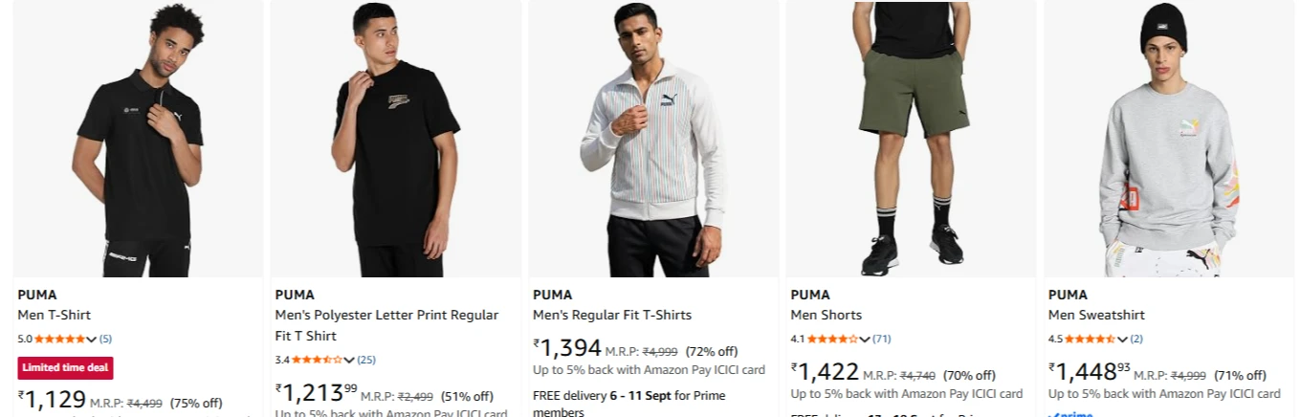This screenshot has height=417, width=1300.
Task: Expand rating breakdown chevron for Men T-Shirt
Action: pos(92,340)
